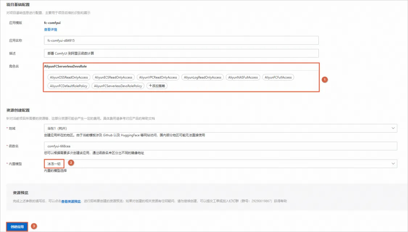This screenshot has height=232, width=408.
Task: Select the AliyunFCDefaultRolePolicy tag
Action: pyautogui.click(x=69, y=86)
